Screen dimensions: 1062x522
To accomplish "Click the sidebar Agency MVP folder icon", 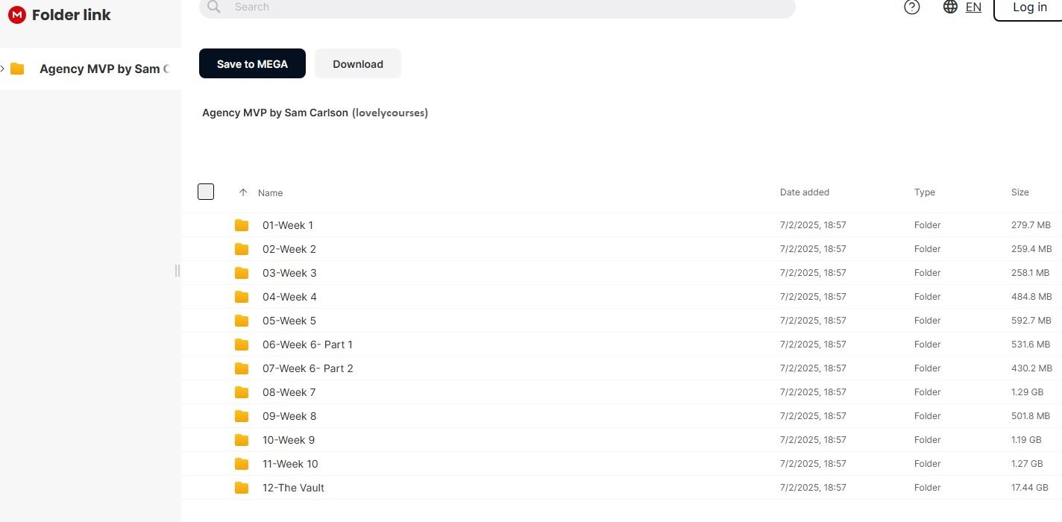I will point(17,69).
